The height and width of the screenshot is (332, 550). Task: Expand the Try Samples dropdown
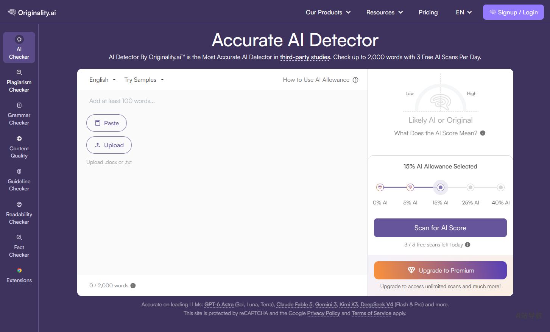click(144, 80)
